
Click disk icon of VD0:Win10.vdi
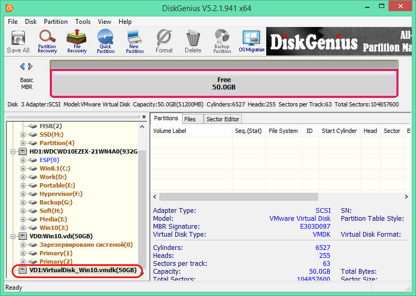coord(23,236)
